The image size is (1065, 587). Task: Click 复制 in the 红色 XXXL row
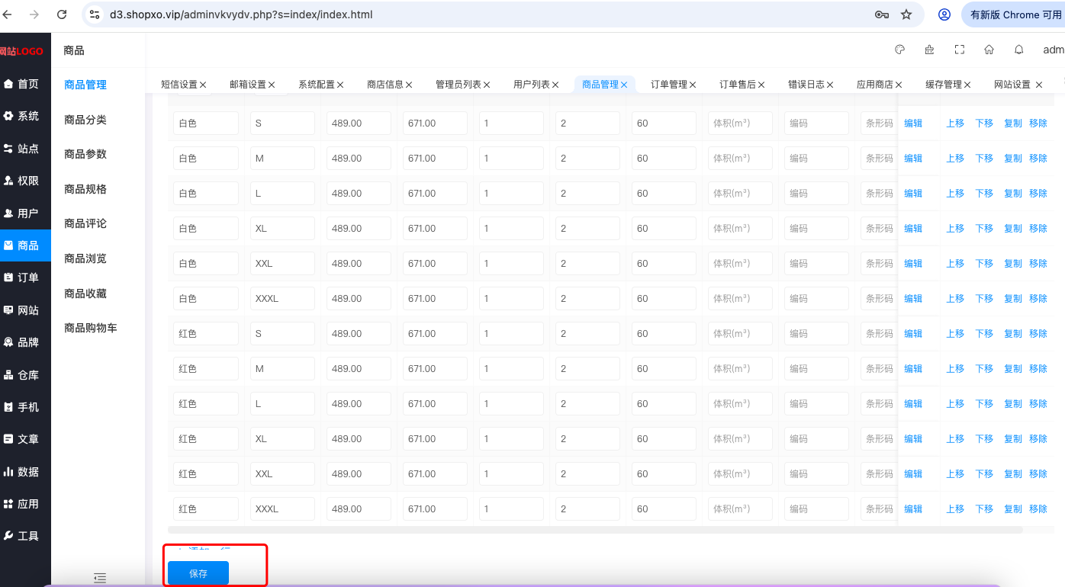[1013, 509]
